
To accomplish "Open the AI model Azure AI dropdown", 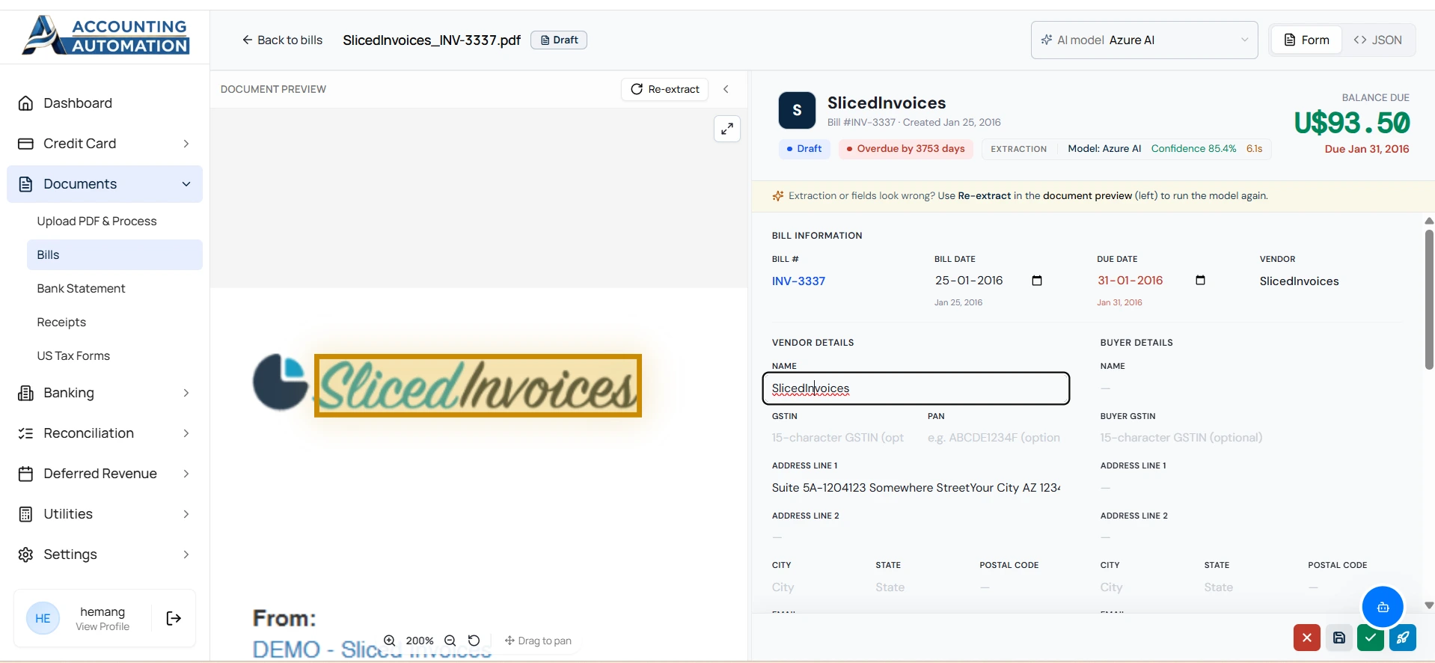I will 1144,40.
